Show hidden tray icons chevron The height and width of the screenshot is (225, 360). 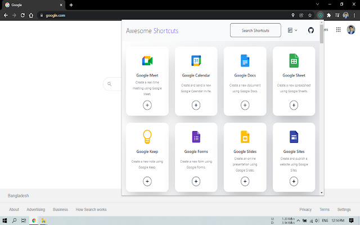tap(298, 220)
